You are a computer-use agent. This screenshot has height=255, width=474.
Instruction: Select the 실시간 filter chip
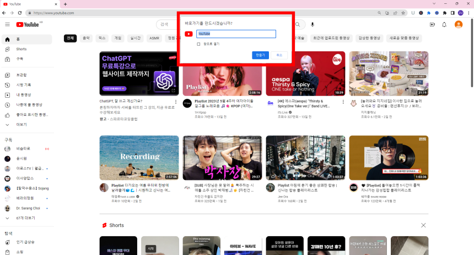pos(136,38)
